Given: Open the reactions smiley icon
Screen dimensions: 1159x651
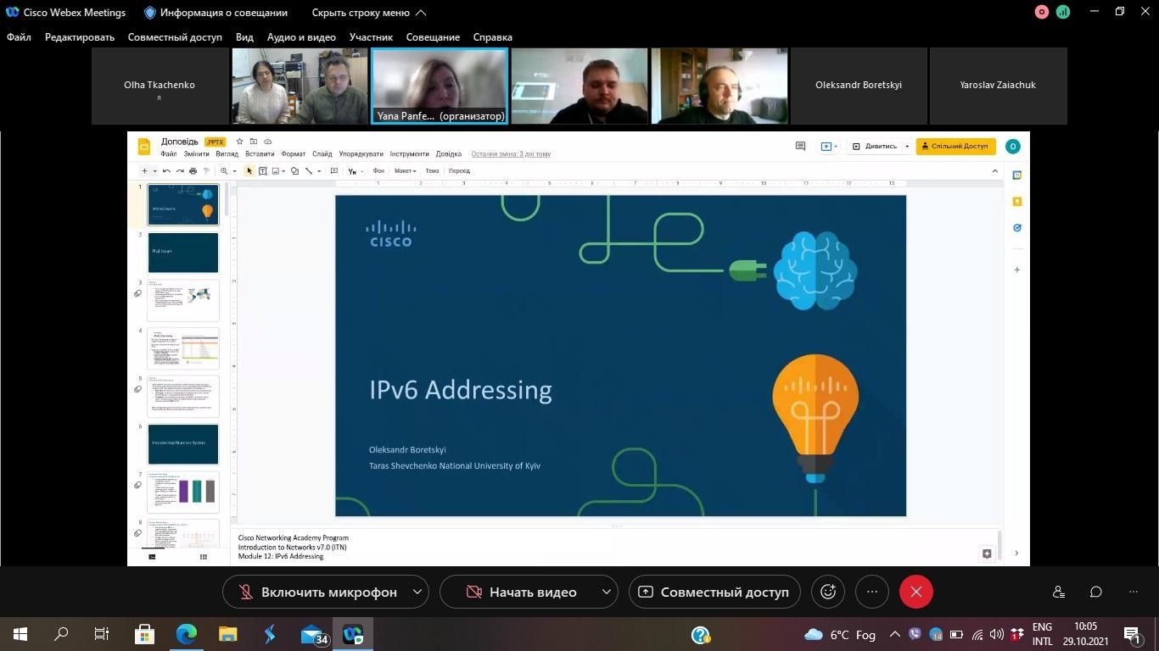Looking at the screenshot, I should click(x=828, y=592).
